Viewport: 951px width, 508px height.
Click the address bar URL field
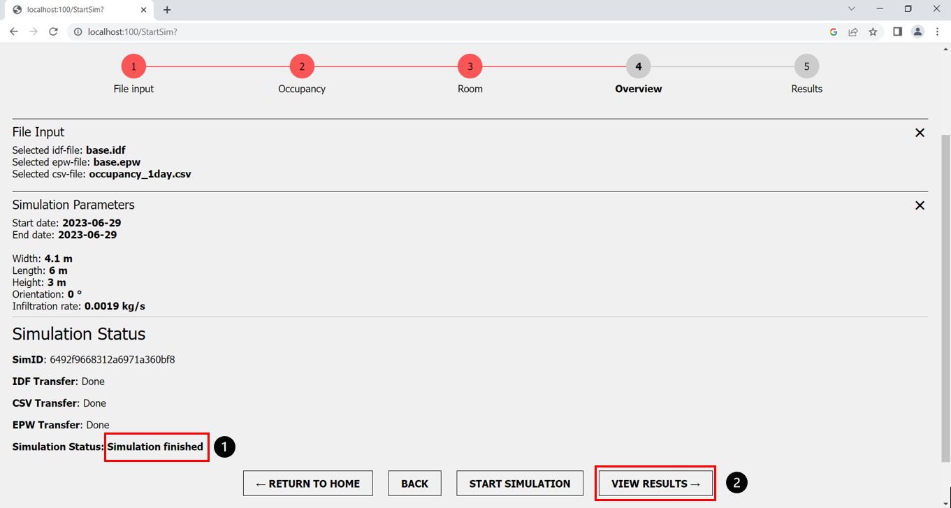[447, 31]
